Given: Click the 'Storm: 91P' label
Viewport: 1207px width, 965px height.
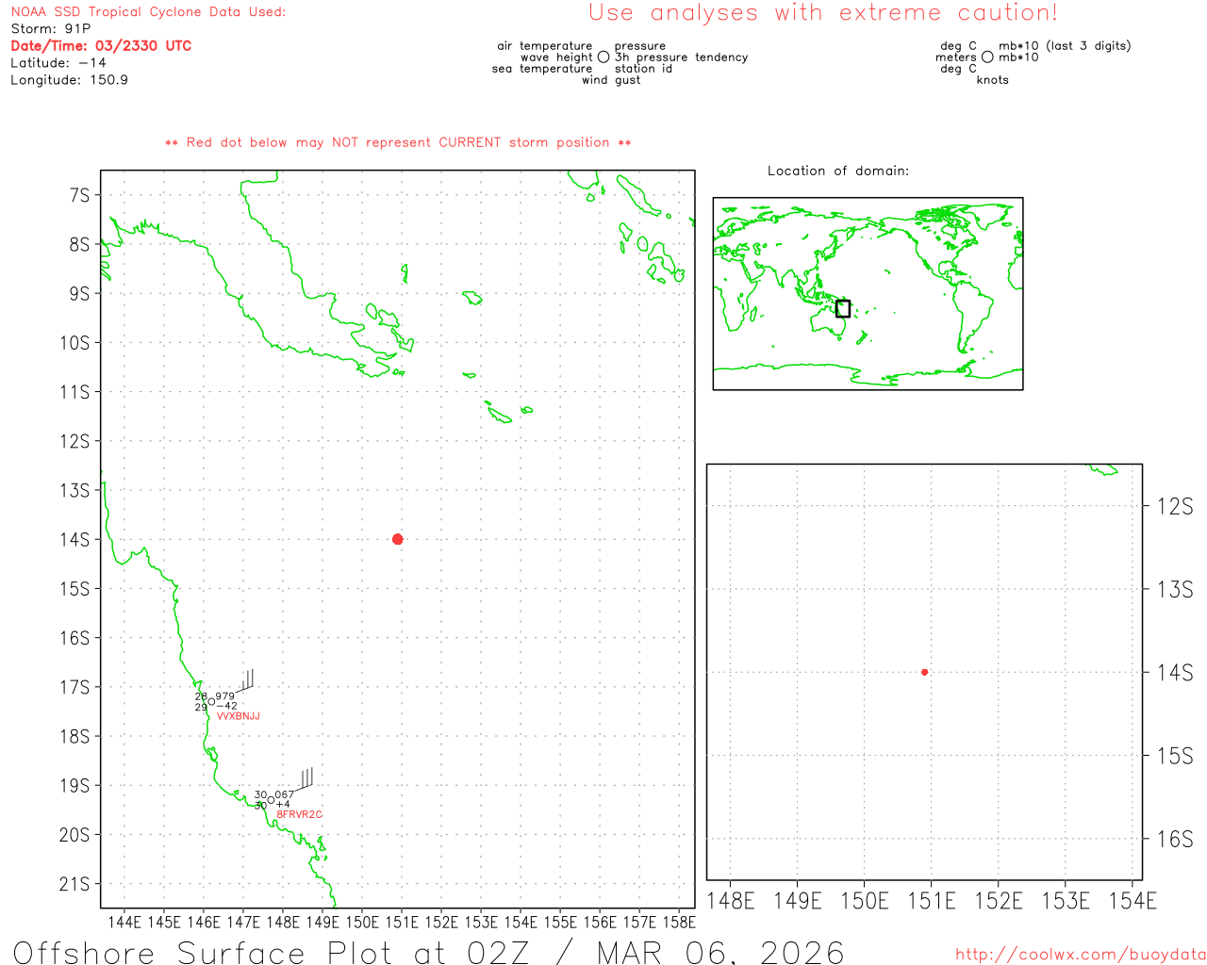Looking at the screenshot, I should click(51, 28).
